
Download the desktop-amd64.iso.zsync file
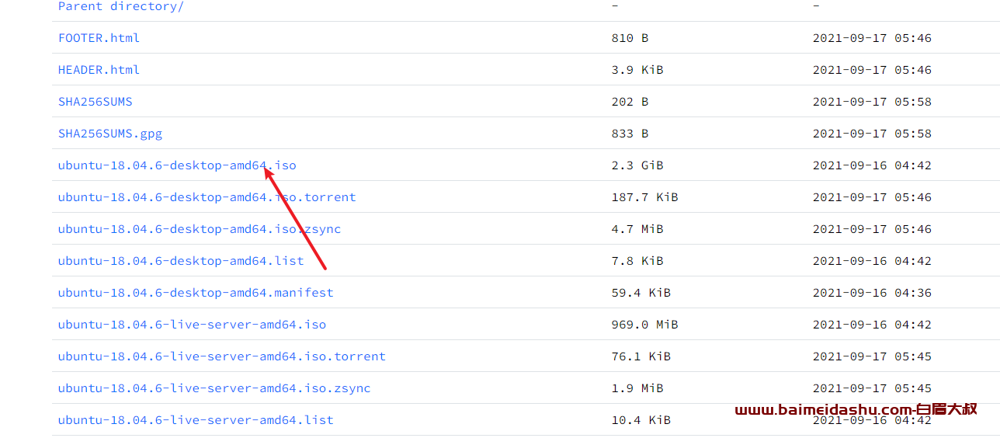(x=200, y=229)
